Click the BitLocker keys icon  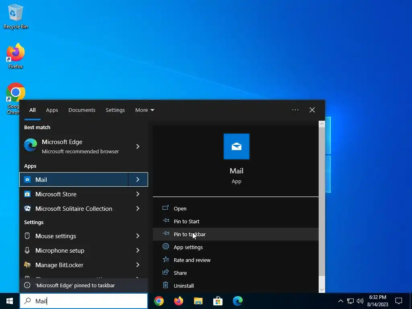click(27, 265)
